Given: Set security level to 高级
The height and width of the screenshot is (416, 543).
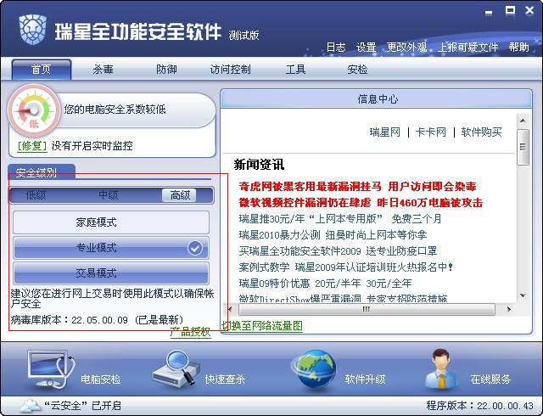Looking at the screenshot, I should 179,195.
